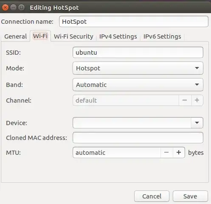Screen dimensions: 211x204
Task: Click the Connection name field
Action: 134,22
